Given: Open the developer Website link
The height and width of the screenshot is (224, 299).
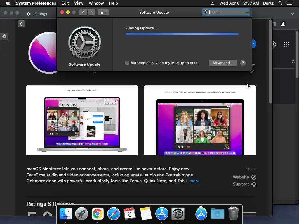Looking at the screenshot, I should pos(244,177).
